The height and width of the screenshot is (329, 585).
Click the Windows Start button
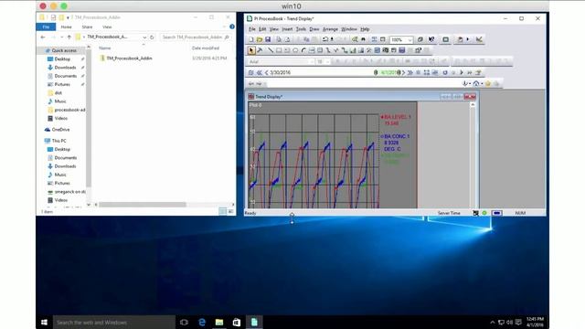(44, 323)
